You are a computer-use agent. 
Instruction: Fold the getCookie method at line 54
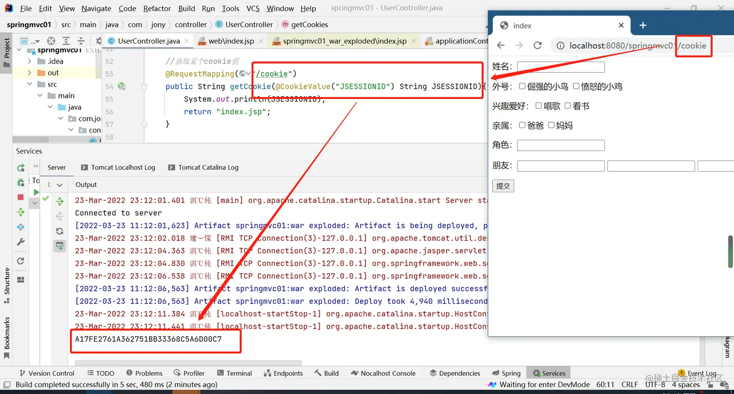point(144,86)
